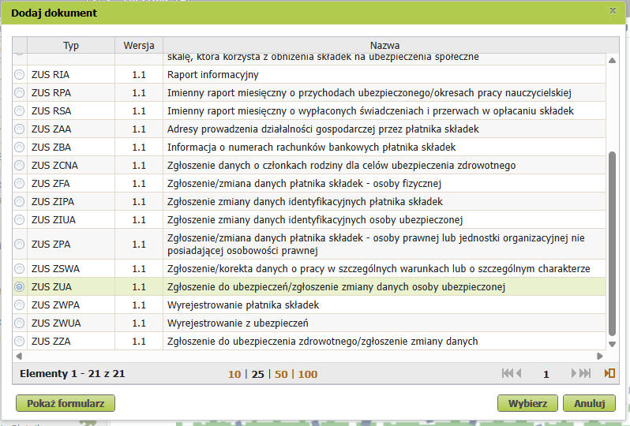The image size is (630, 426).
Task: Click the horizontal scrollbar right arrow
Action: (x=600, y=356)
